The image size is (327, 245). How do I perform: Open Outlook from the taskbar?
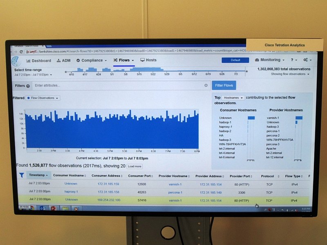click(x=43, y=208)
